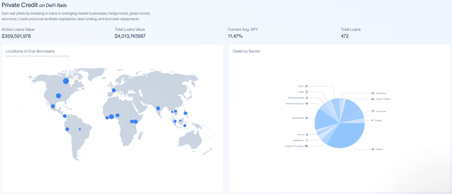The width and height of the screenshot is (452, 194).
Task: Click the Agriculture tractor icon
Action: tap(373, 93)
